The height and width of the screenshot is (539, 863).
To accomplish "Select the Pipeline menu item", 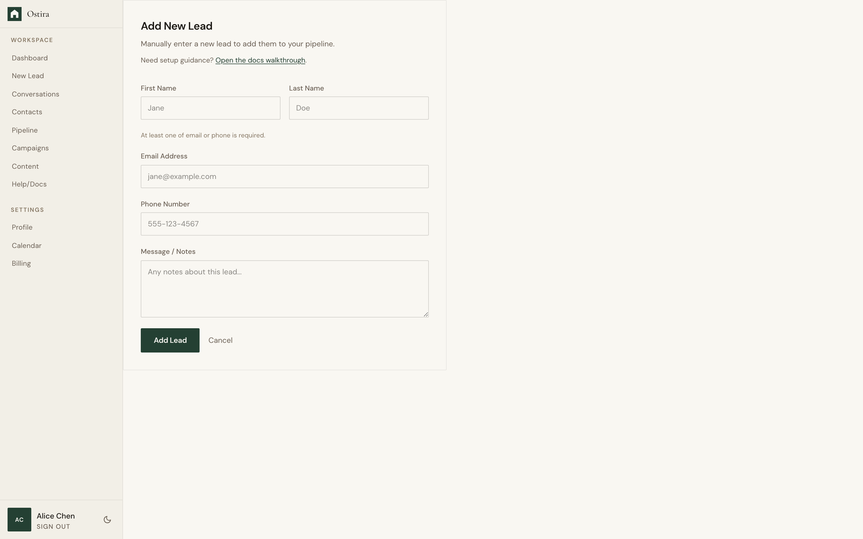I will tap(24, 130).
